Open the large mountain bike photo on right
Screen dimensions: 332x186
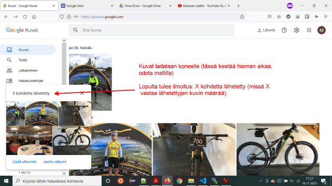(278, 149)
